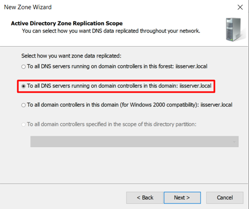This screenshot has height=209, width=249.
Task: Click the dropdown arrow of partition combo box
Action: (234, 141)
